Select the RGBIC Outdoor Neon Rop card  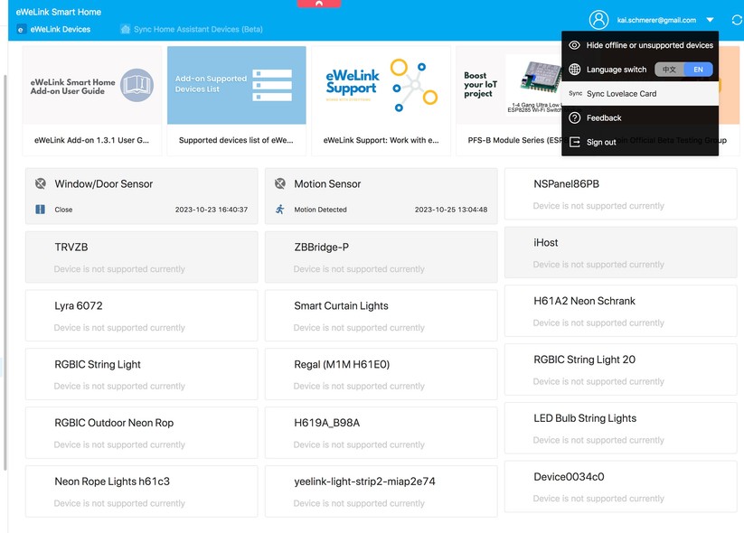click(x=141, y=433)
